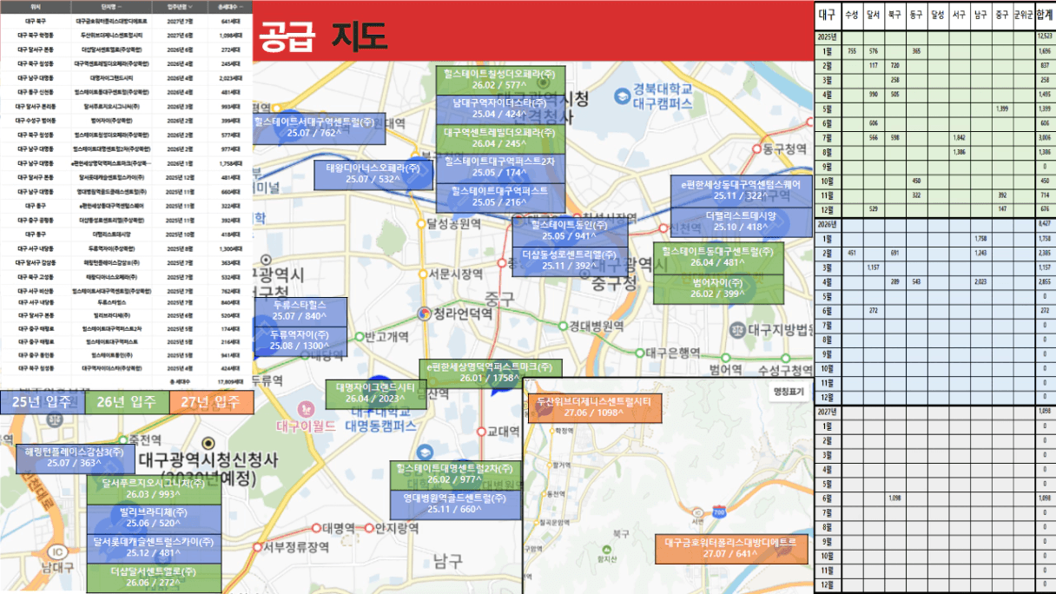Select the 힐스테이트칠성더오페라(주) map label
This screenshot has width=1056, height=594.
(x=501, y=81)
